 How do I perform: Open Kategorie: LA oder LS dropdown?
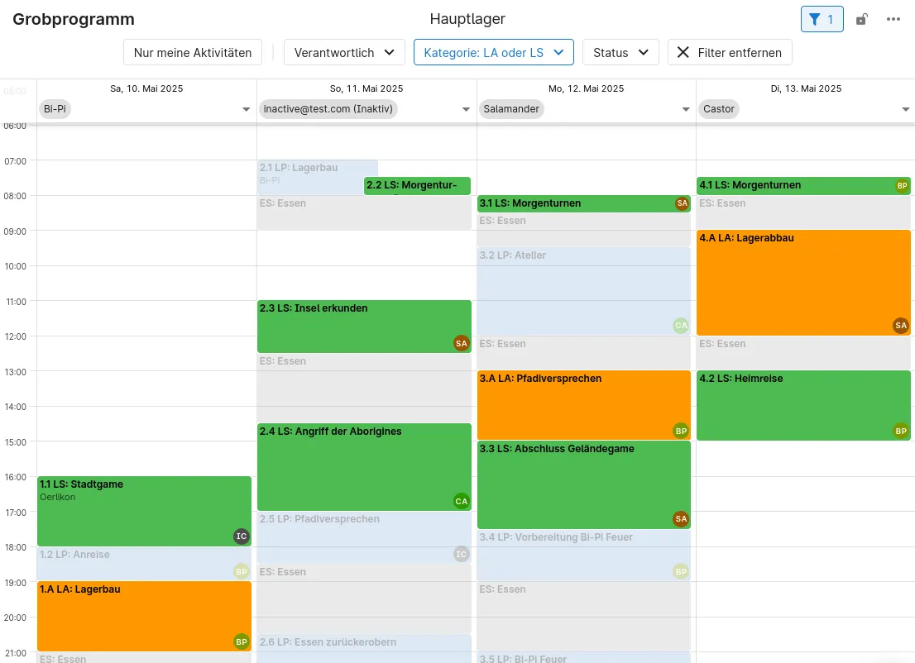tap(494, 52)
